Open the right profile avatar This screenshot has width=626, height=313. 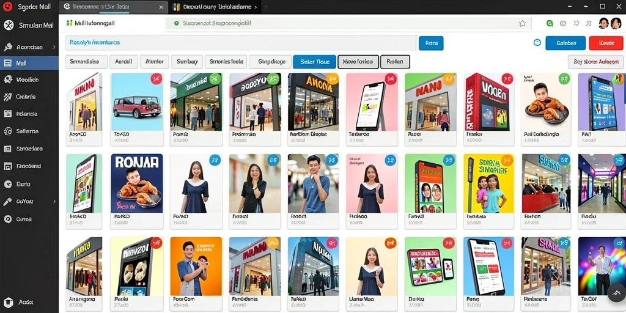point(616,23)
